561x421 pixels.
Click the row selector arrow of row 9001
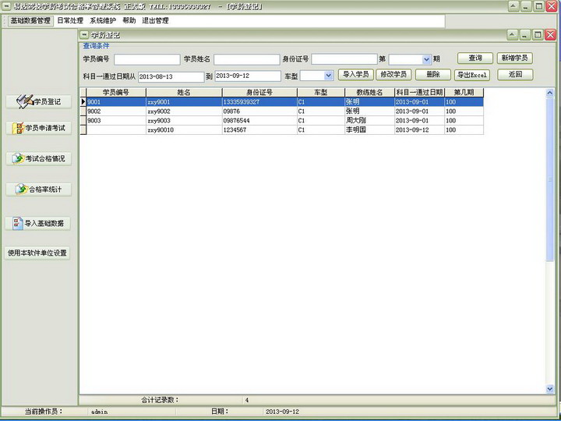click(x=83, y=102)
